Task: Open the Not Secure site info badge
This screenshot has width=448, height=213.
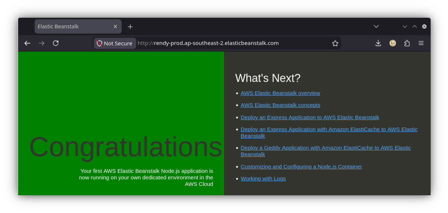Action: pos(115,43)
